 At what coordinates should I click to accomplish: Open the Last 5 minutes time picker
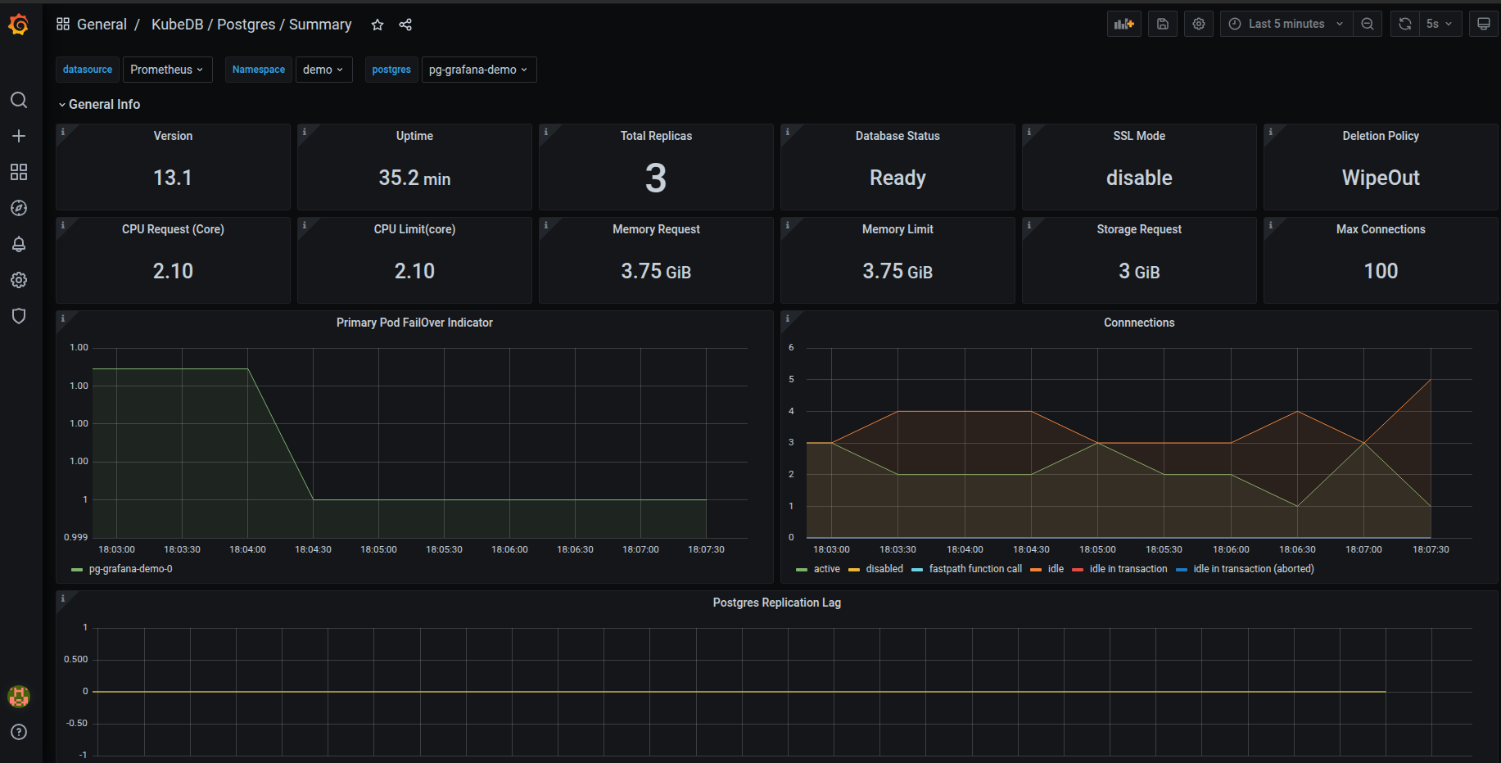pos(1286,24)
